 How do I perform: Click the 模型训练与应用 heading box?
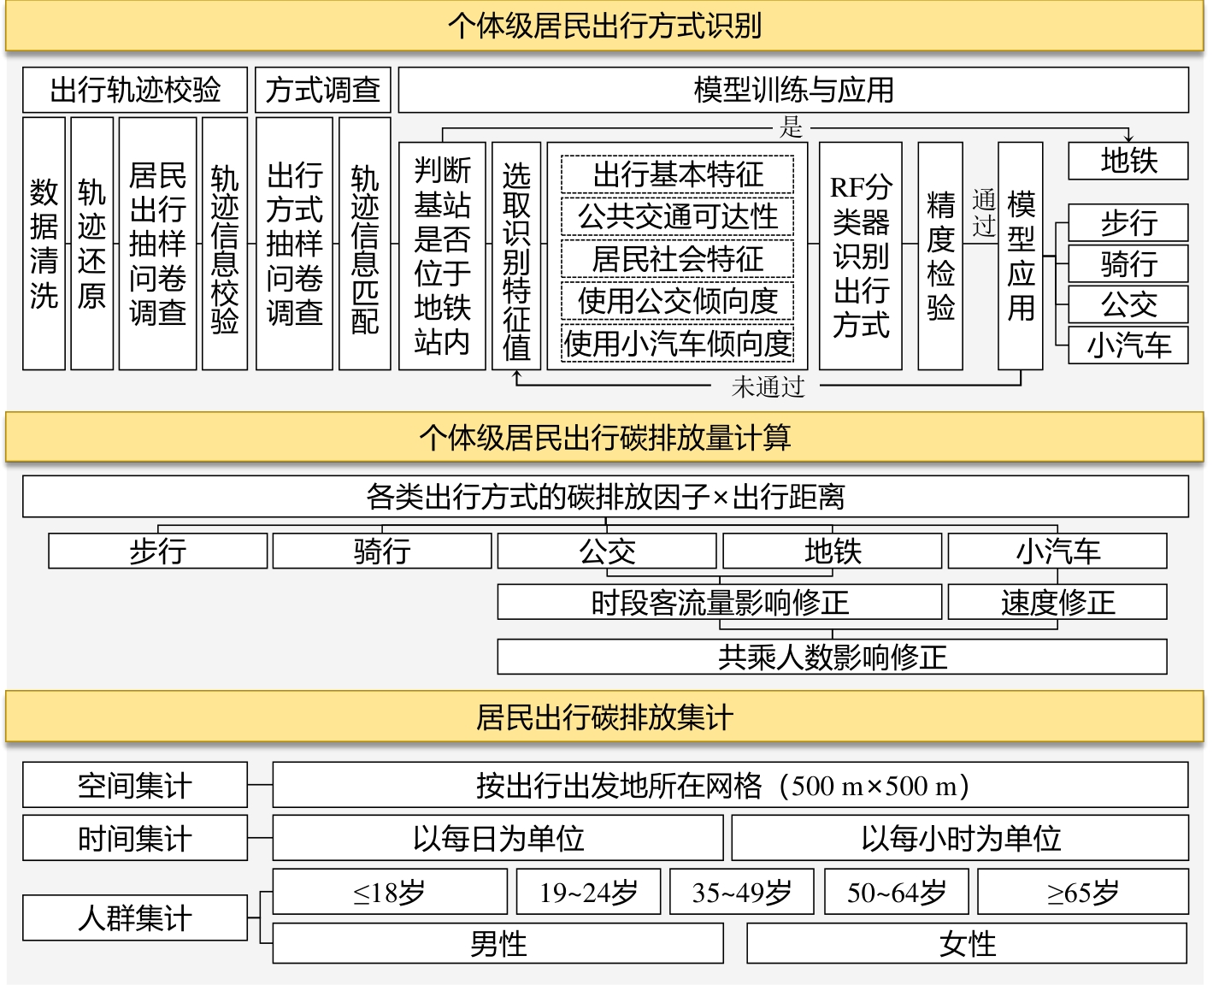click(x=793, y=90)
